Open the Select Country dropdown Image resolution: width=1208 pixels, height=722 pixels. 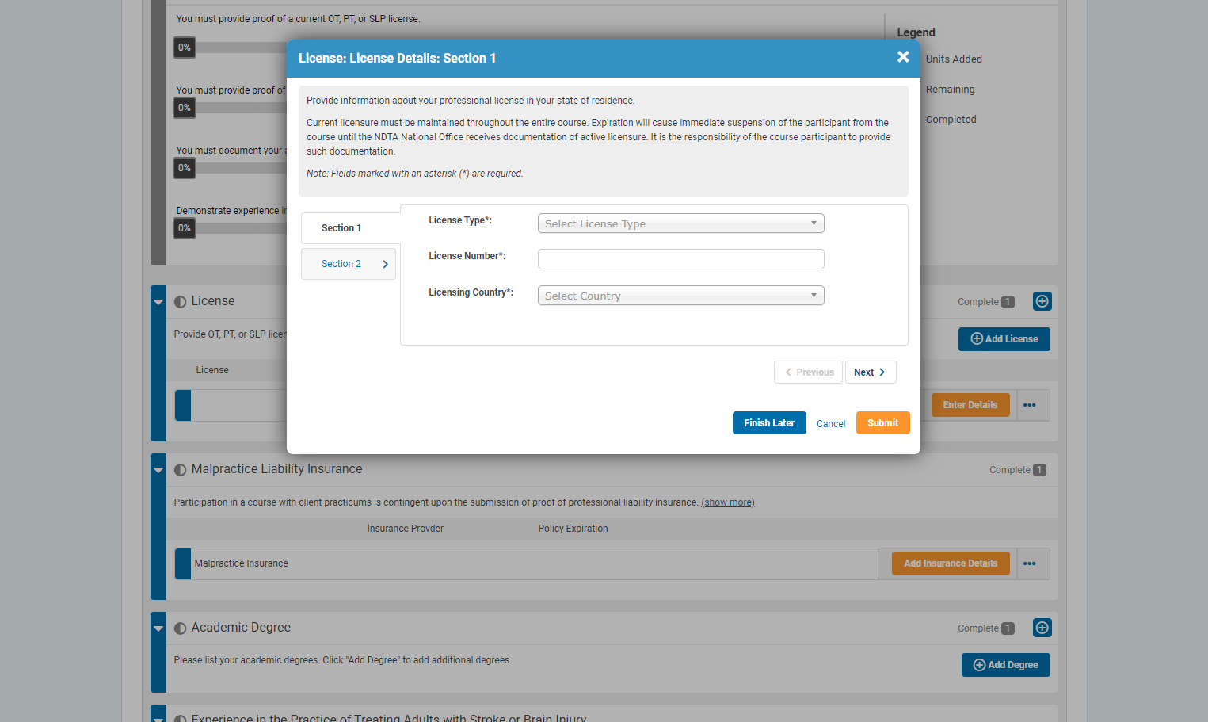pos(680,296)
